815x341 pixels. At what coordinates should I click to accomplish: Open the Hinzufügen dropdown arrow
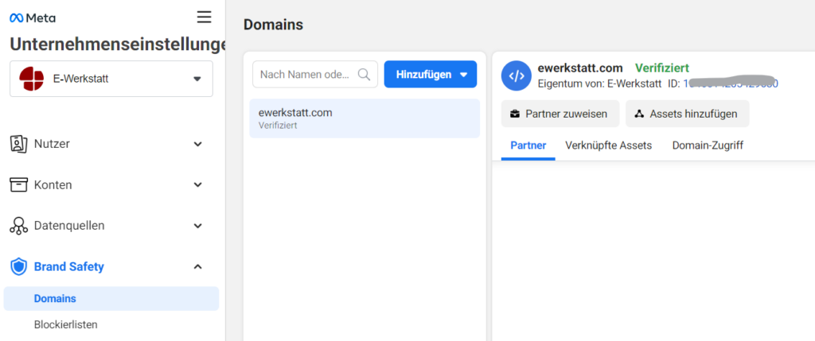click(464, 75)
